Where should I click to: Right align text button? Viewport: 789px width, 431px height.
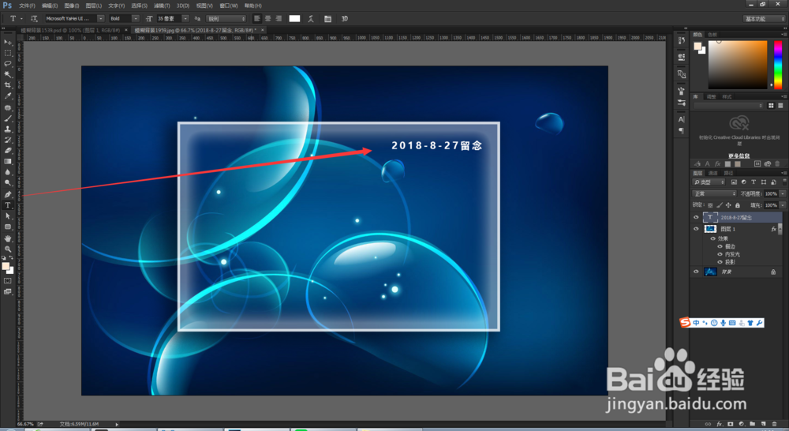point(279,19)
